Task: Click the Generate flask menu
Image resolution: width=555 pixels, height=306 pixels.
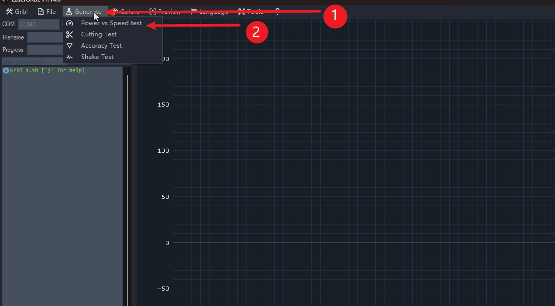Action: (84, 12)
